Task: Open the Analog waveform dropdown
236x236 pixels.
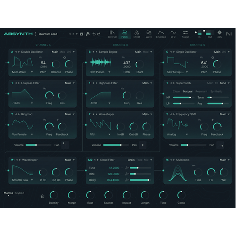Action: click(177, 135)
